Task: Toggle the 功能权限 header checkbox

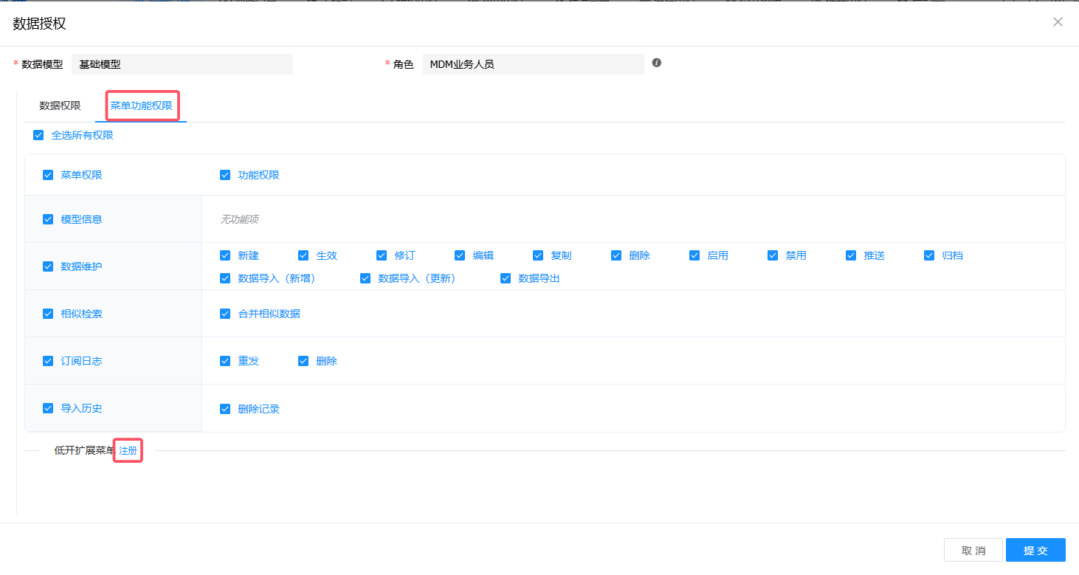Action: point(225,175)
